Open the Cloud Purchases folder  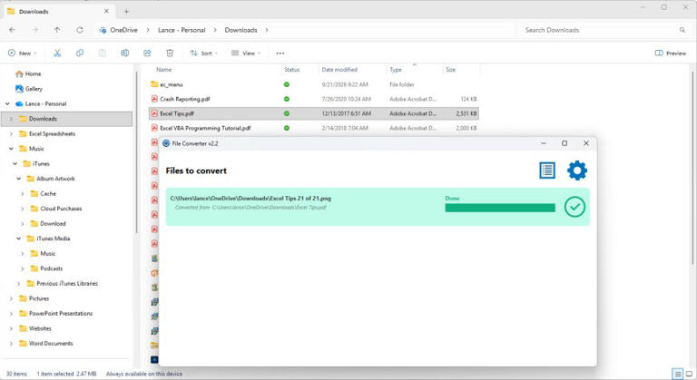click(x=56, y=209)
